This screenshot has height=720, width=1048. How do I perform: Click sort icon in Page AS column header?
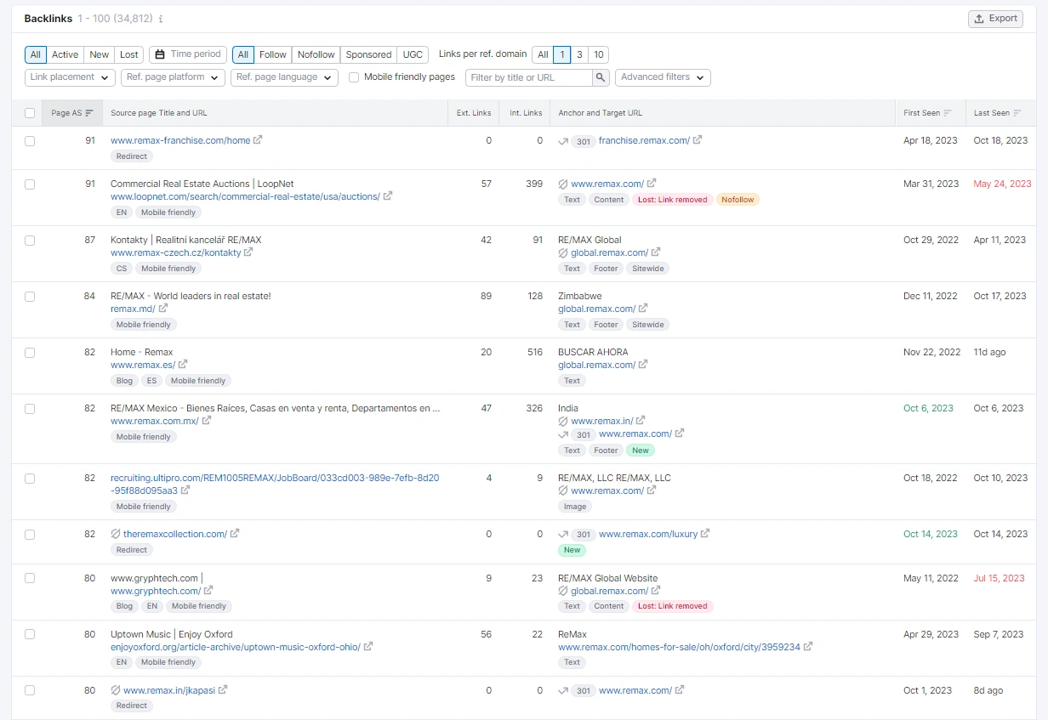click(89, 113)
